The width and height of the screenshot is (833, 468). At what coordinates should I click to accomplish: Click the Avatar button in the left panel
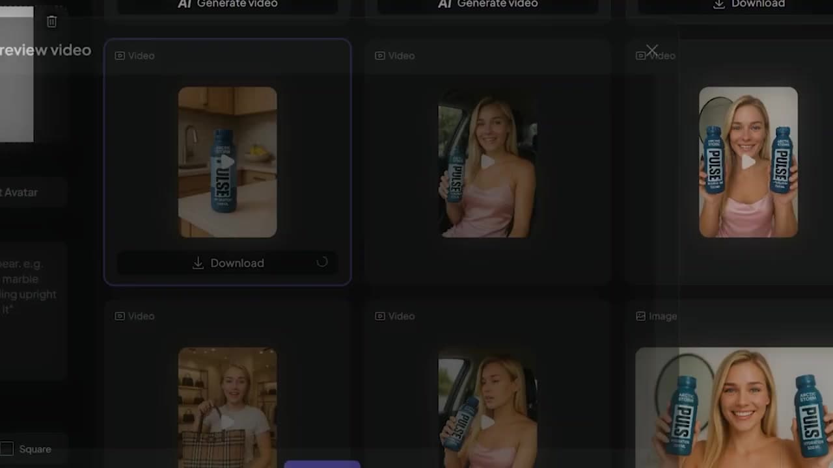pyautogui.click(x=33, y=192)
